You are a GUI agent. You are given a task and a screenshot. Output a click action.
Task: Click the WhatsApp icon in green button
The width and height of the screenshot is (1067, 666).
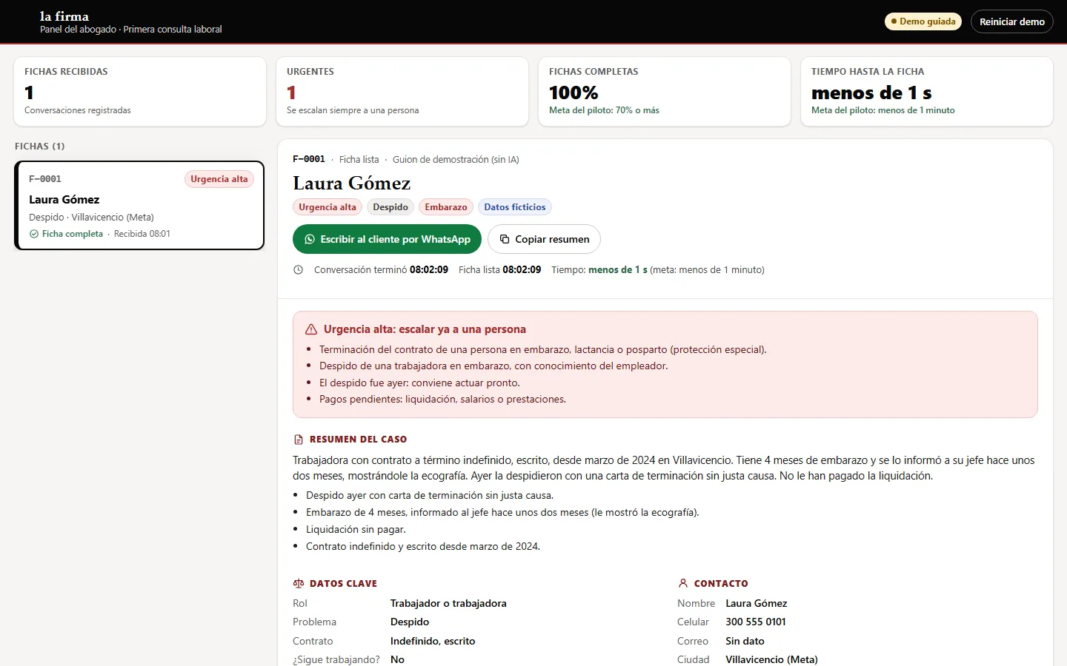coord(310,239)
